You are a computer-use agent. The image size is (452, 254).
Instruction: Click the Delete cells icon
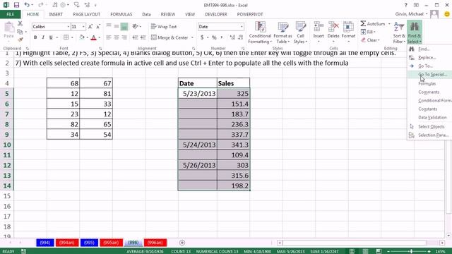coord(333,27)
